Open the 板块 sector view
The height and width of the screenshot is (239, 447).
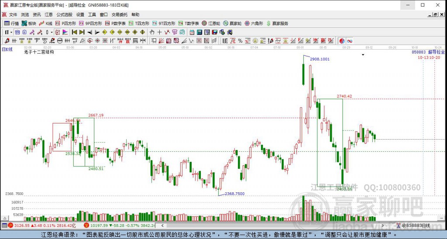tap(29, 24)
